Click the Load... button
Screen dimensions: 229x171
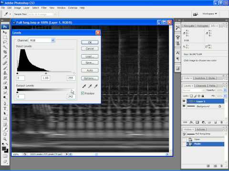coord(90,57)
